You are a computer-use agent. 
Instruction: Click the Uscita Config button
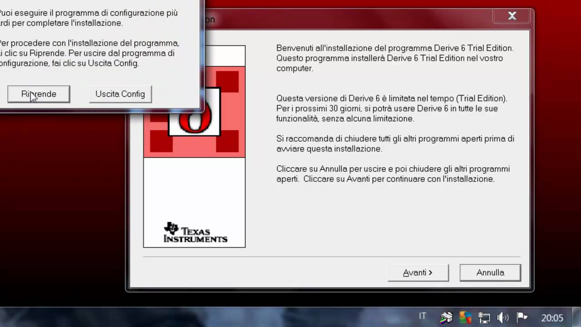(x=120, y=94)
